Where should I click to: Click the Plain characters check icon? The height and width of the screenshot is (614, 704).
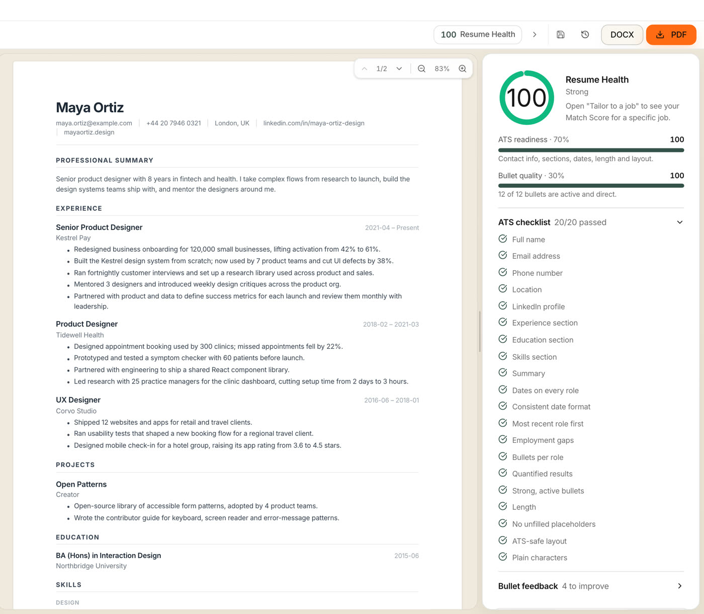[x=502, y=557]
